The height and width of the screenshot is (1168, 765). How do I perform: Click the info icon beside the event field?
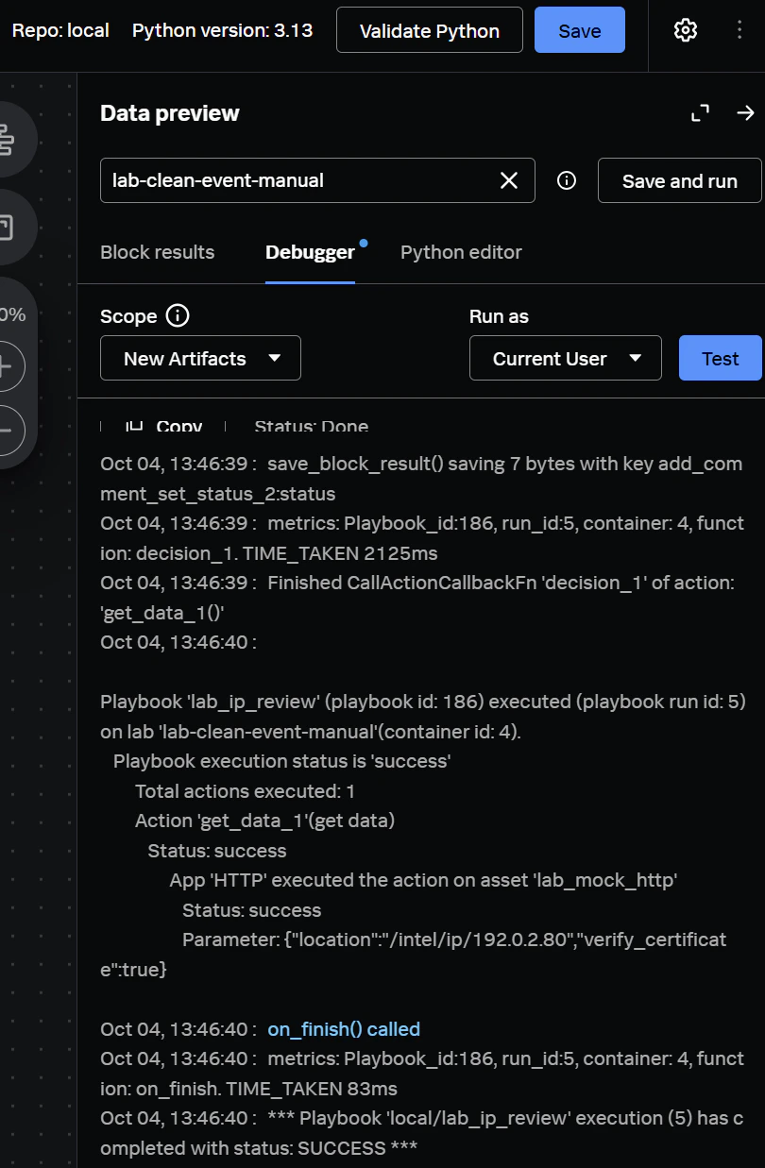click(567, 180)
